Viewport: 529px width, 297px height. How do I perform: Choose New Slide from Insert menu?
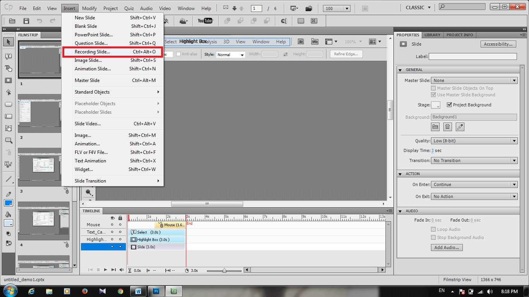113,18
